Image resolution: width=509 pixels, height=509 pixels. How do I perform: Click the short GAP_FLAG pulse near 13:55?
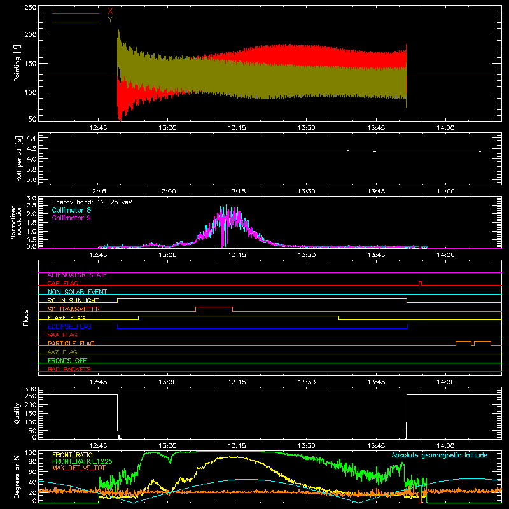click(421, 283)
